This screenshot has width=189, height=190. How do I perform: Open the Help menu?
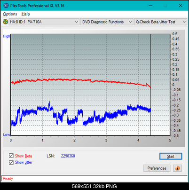coord(26,14)
